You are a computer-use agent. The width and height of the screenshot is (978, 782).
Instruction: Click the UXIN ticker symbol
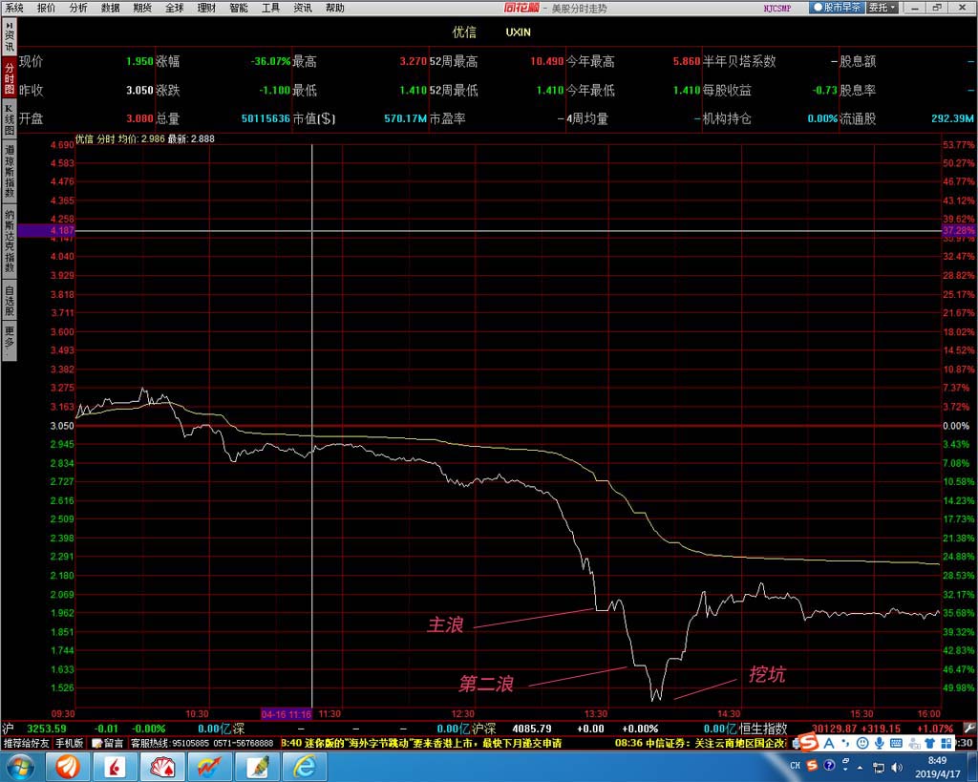pyautogui.click(x=518, y=32)
